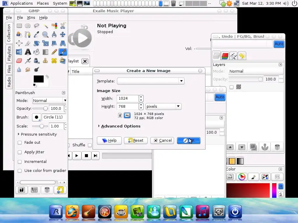298x223 pixels.
Task: Select the Bucket Fill tool
Action: click(x=36, y=52)
